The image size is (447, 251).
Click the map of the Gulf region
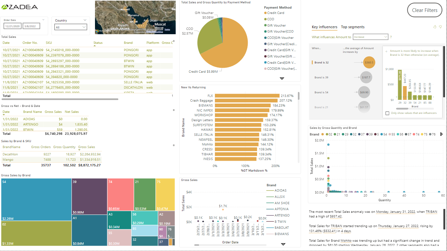pyautogui.click(x=135, y=17)
